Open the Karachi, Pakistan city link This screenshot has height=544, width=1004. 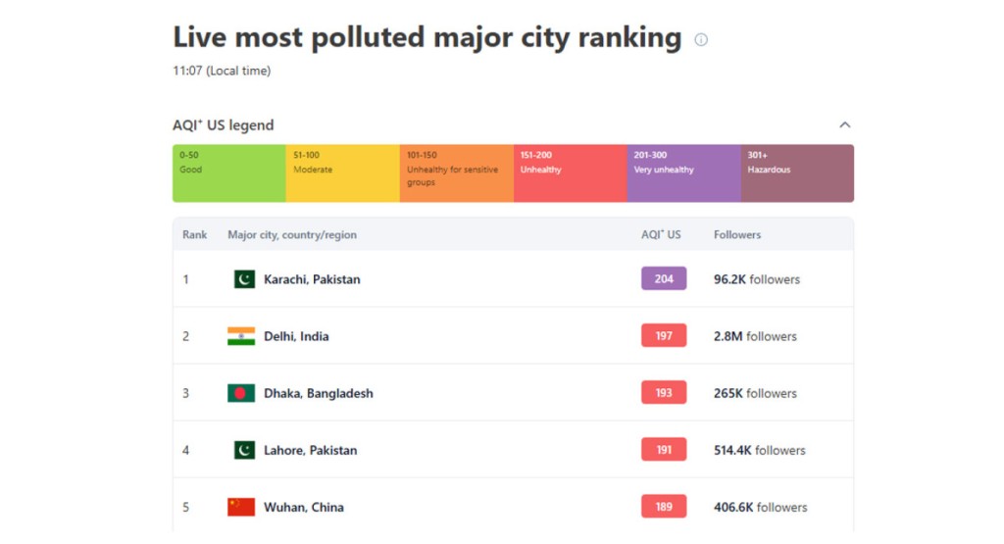coord(312,279)
